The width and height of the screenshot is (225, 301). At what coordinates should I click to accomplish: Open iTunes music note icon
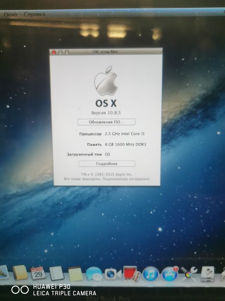coord(151,274)
